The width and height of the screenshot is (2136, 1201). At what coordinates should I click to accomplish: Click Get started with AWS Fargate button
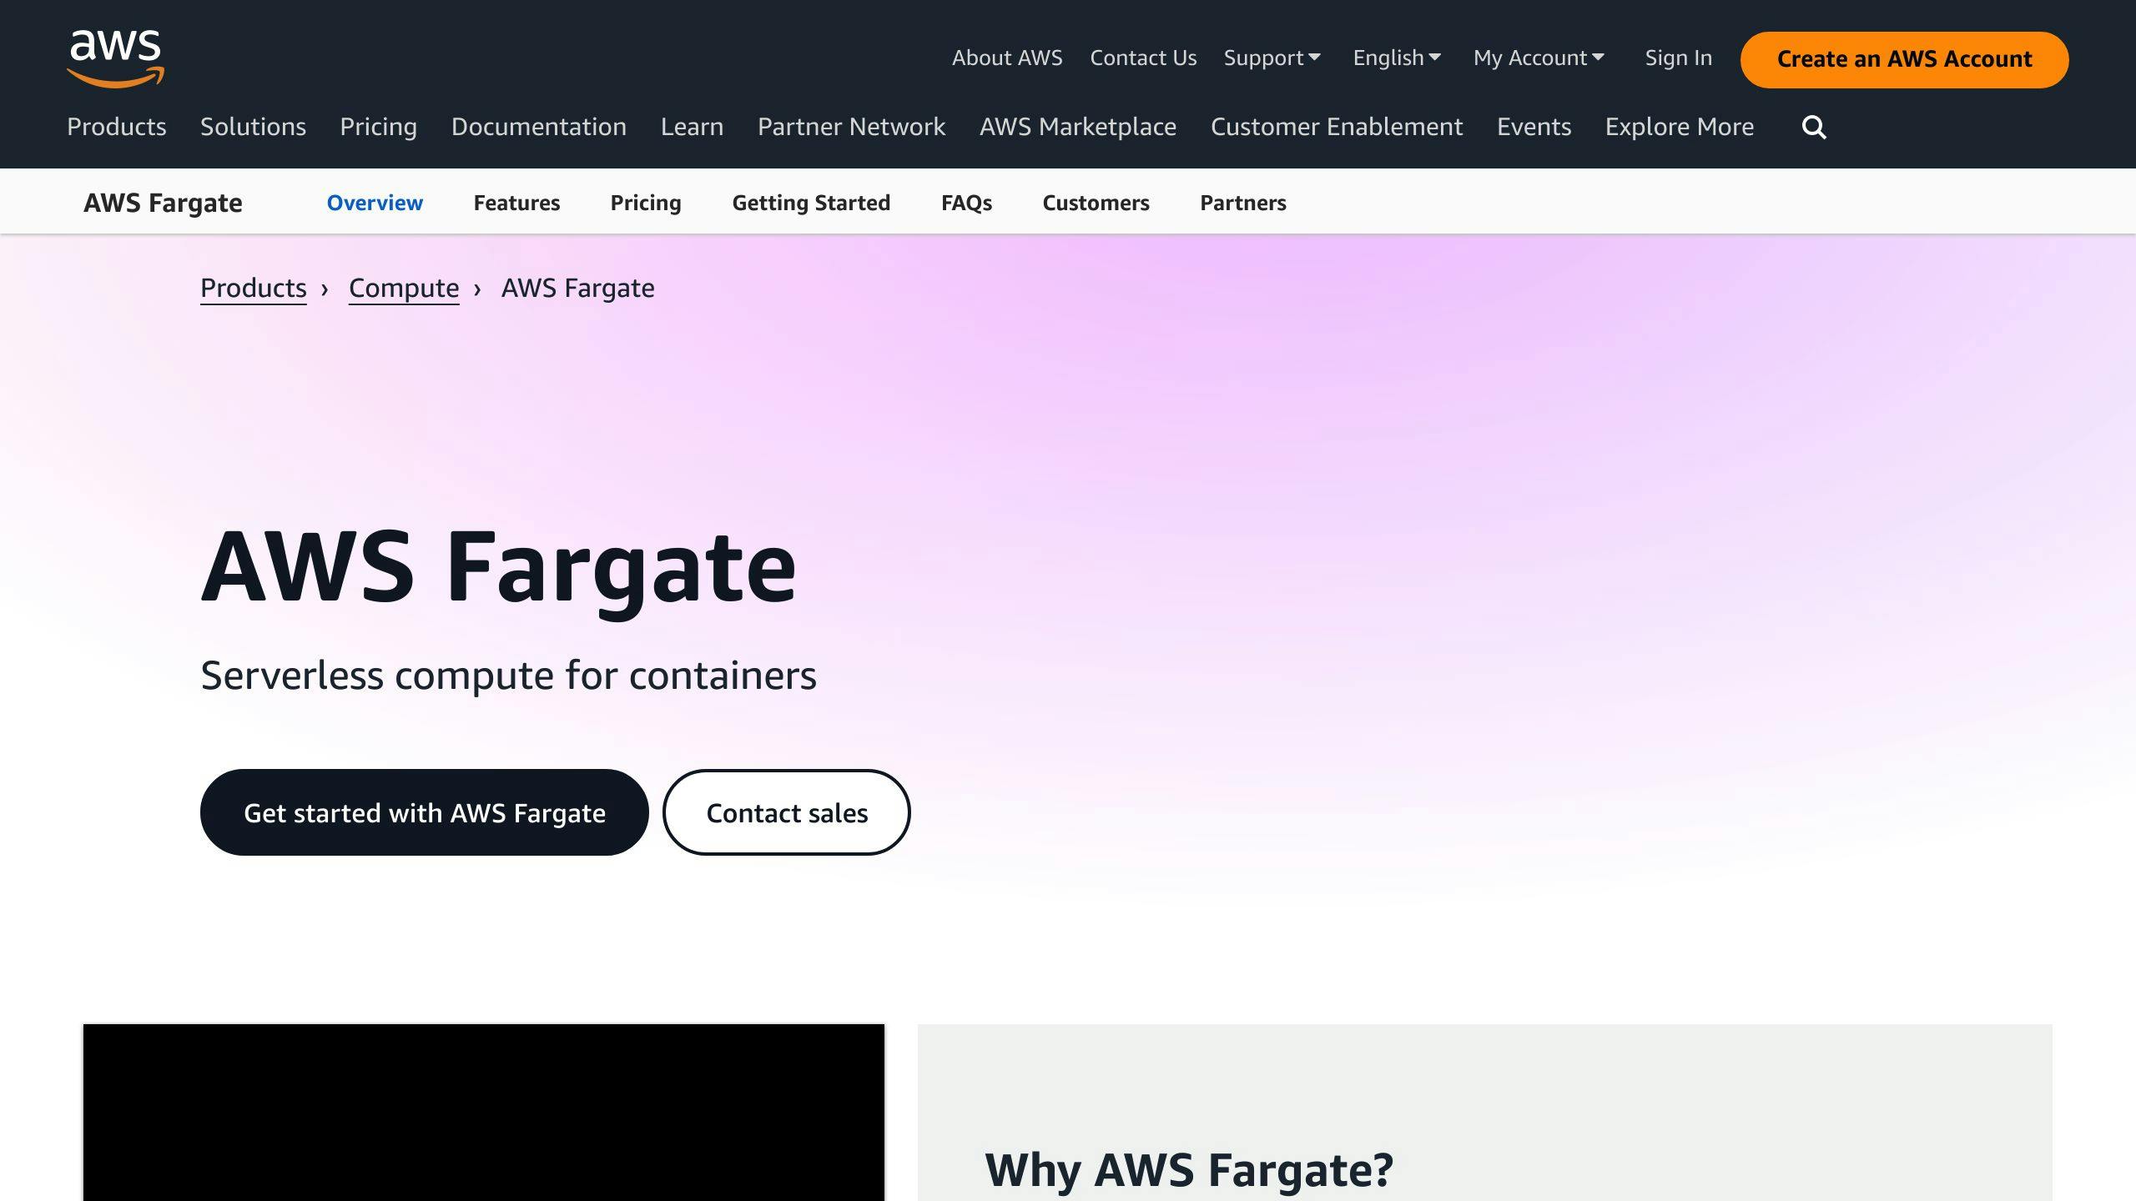(425, 812)
